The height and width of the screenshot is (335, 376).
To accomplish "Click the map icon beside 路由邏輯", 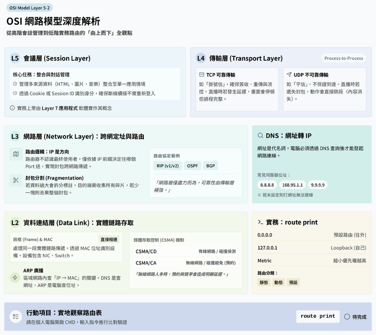I will pyautogui.click(x=16, y=154).
